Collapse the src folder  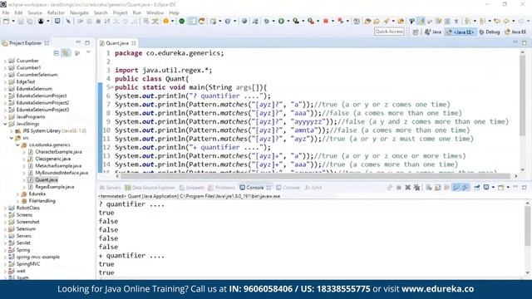(x=12, y=138)
